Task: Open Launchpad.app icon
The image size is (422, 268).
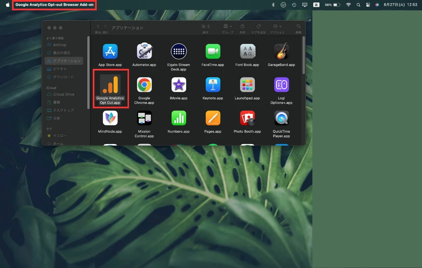Action: pos(247,85)
